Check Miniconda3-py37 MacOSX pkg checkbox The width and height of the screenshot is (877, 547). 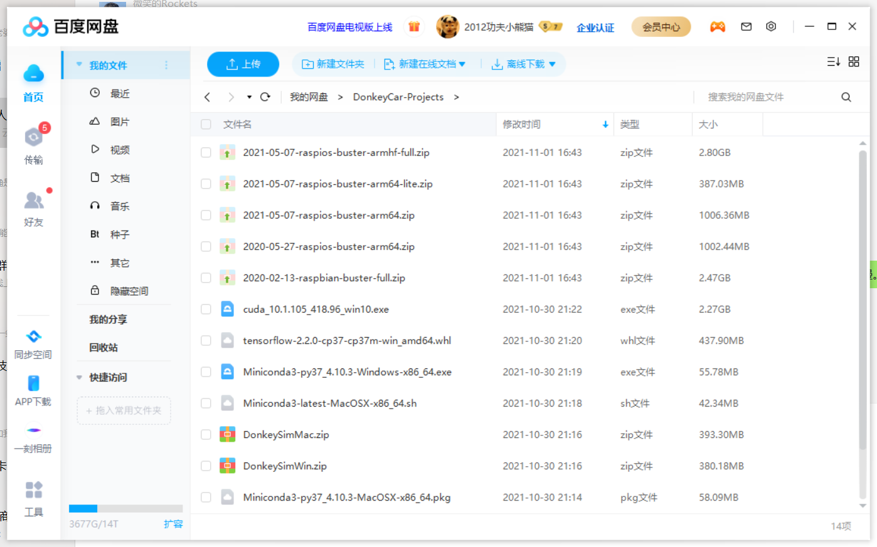pyautogui.click(x=206, y=497)
